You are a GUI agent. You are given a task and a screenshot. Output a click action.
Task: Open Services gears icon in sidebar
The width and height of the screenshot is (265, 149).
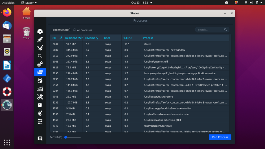pos(40,64)
